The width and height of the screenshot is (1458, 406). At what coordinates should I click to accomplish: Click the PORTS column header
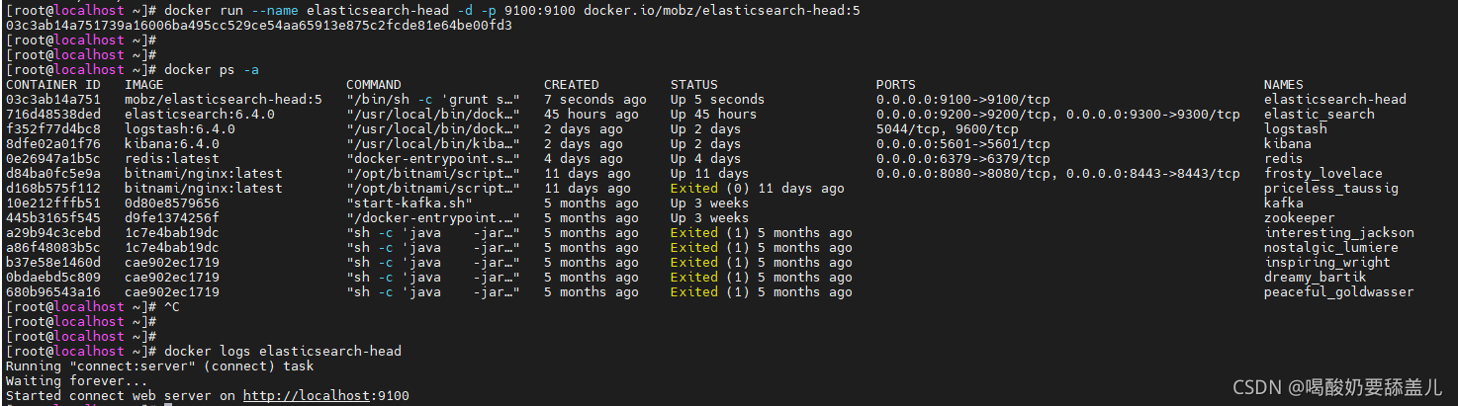click(896, 85)
